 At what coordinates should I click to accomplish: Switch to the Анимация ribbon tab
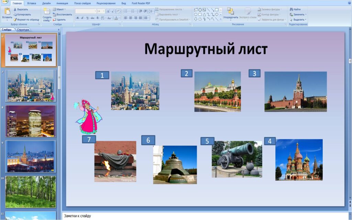62,3
